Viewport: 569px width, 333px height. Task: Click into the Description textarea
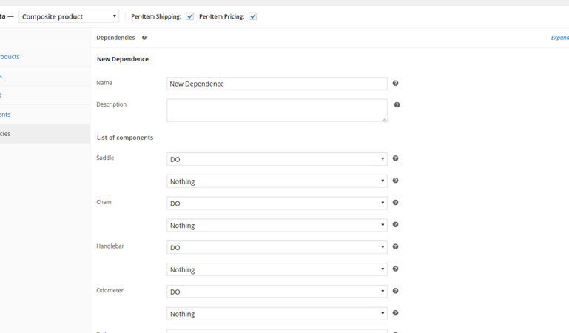pyautogui.click(x=277, y=110)
